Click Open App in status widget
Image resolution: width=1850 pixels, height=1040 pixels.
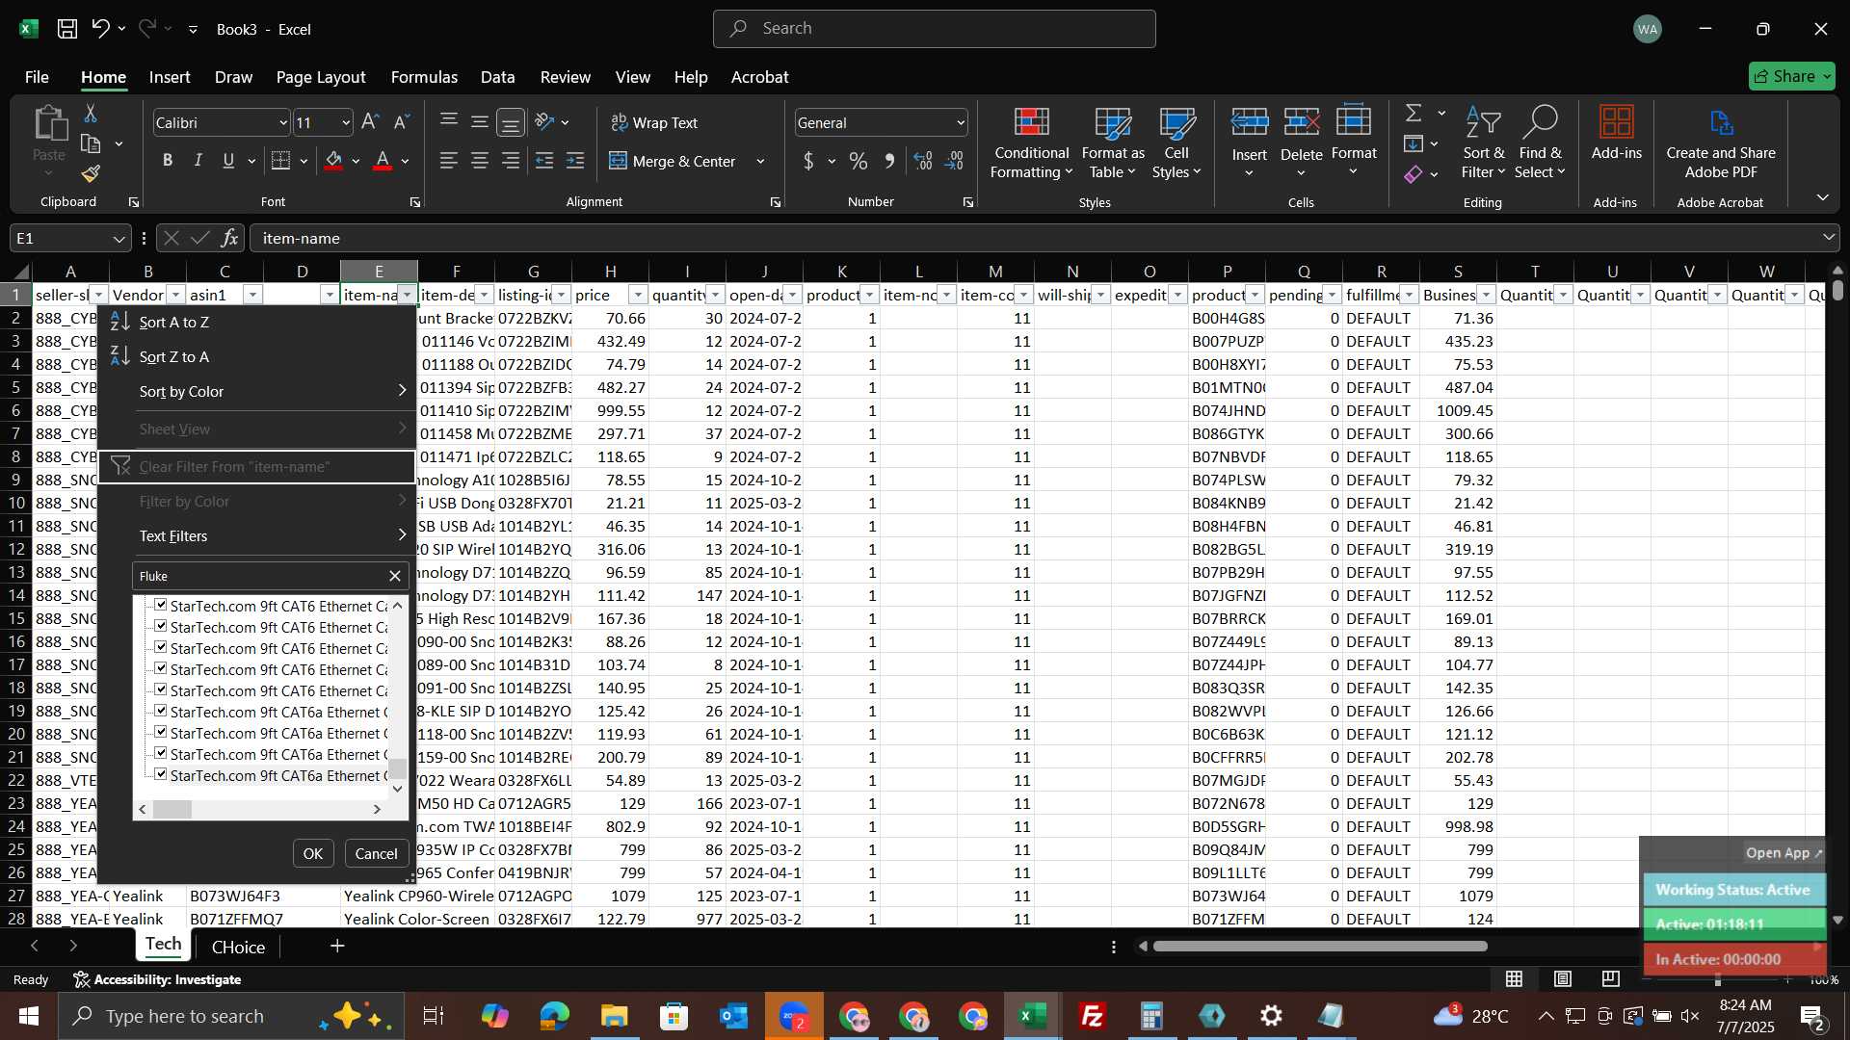click(1784, 853)
